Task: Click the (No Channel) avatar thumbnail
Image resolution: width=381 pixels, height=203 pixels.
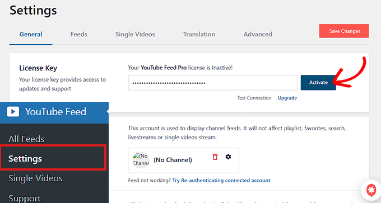Action: pos(141,160)
